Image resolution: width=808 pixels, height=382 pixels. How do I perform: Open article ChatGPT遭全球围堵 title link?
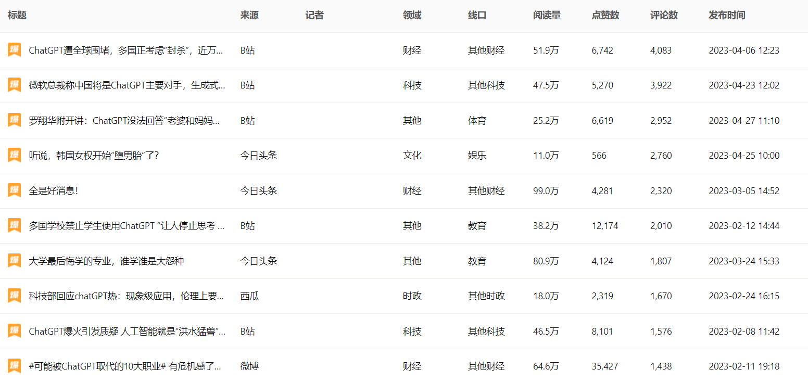coord(126,50)
